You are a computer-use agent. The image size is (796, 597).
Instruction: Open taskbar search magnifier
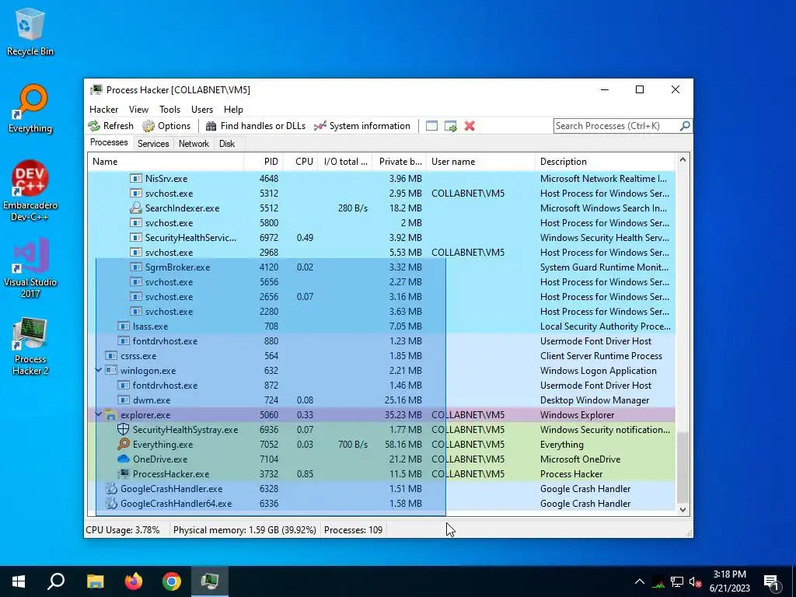coord(56,581)
